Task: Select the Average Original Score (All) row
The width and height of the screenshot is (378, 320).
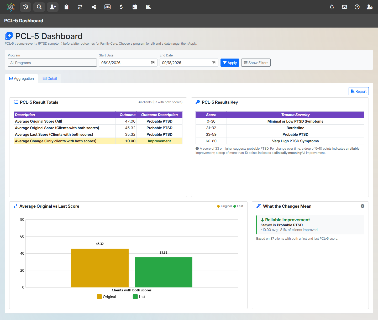Action: 98,121
